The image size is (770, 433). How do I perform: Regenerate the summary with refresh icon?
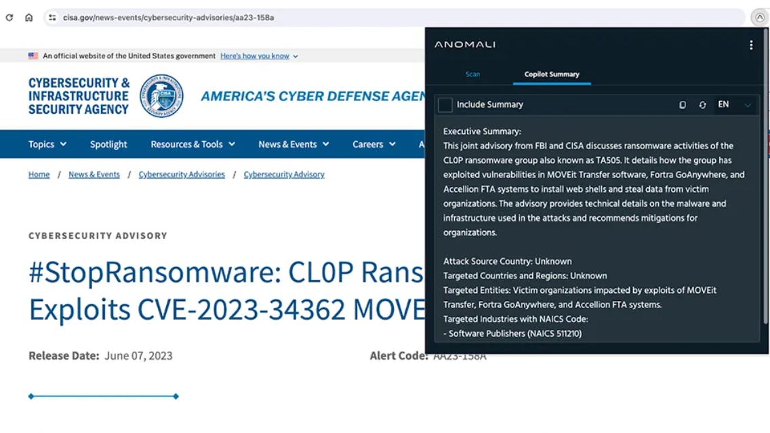702,104
